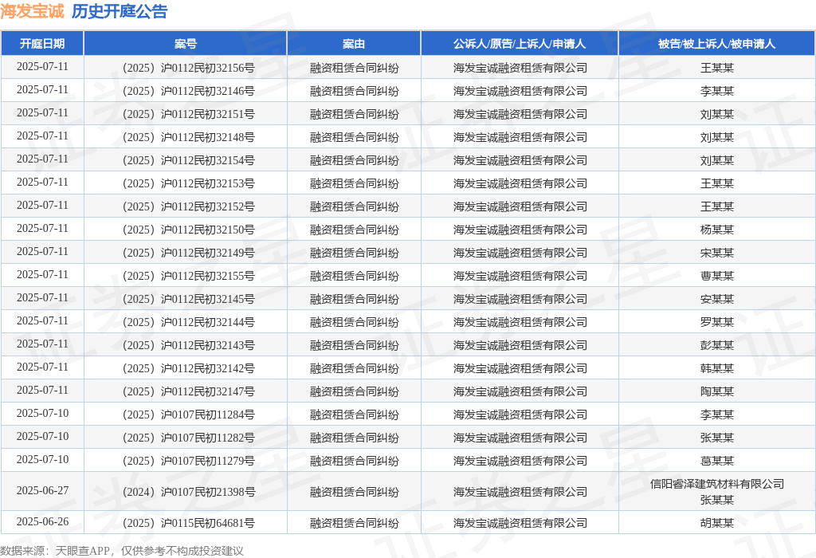Viewport: 816px width, 558px height.
Task: Click defendant 张某某 in 11282号 row
Action: (x=716, y=438)
